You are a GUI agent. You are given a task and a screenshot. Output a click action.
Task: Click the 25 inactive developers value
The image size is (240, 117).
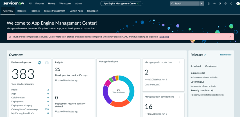point(58,69)
